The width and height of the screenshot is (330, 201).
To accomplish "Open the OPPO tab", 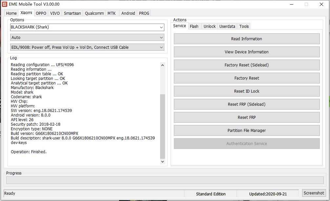I will pyautogui.click(x=41, y=13).
